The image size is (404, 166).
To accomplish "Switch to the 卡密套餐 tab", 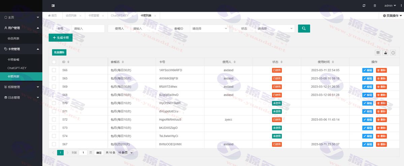I will click(x=94, y=16).
